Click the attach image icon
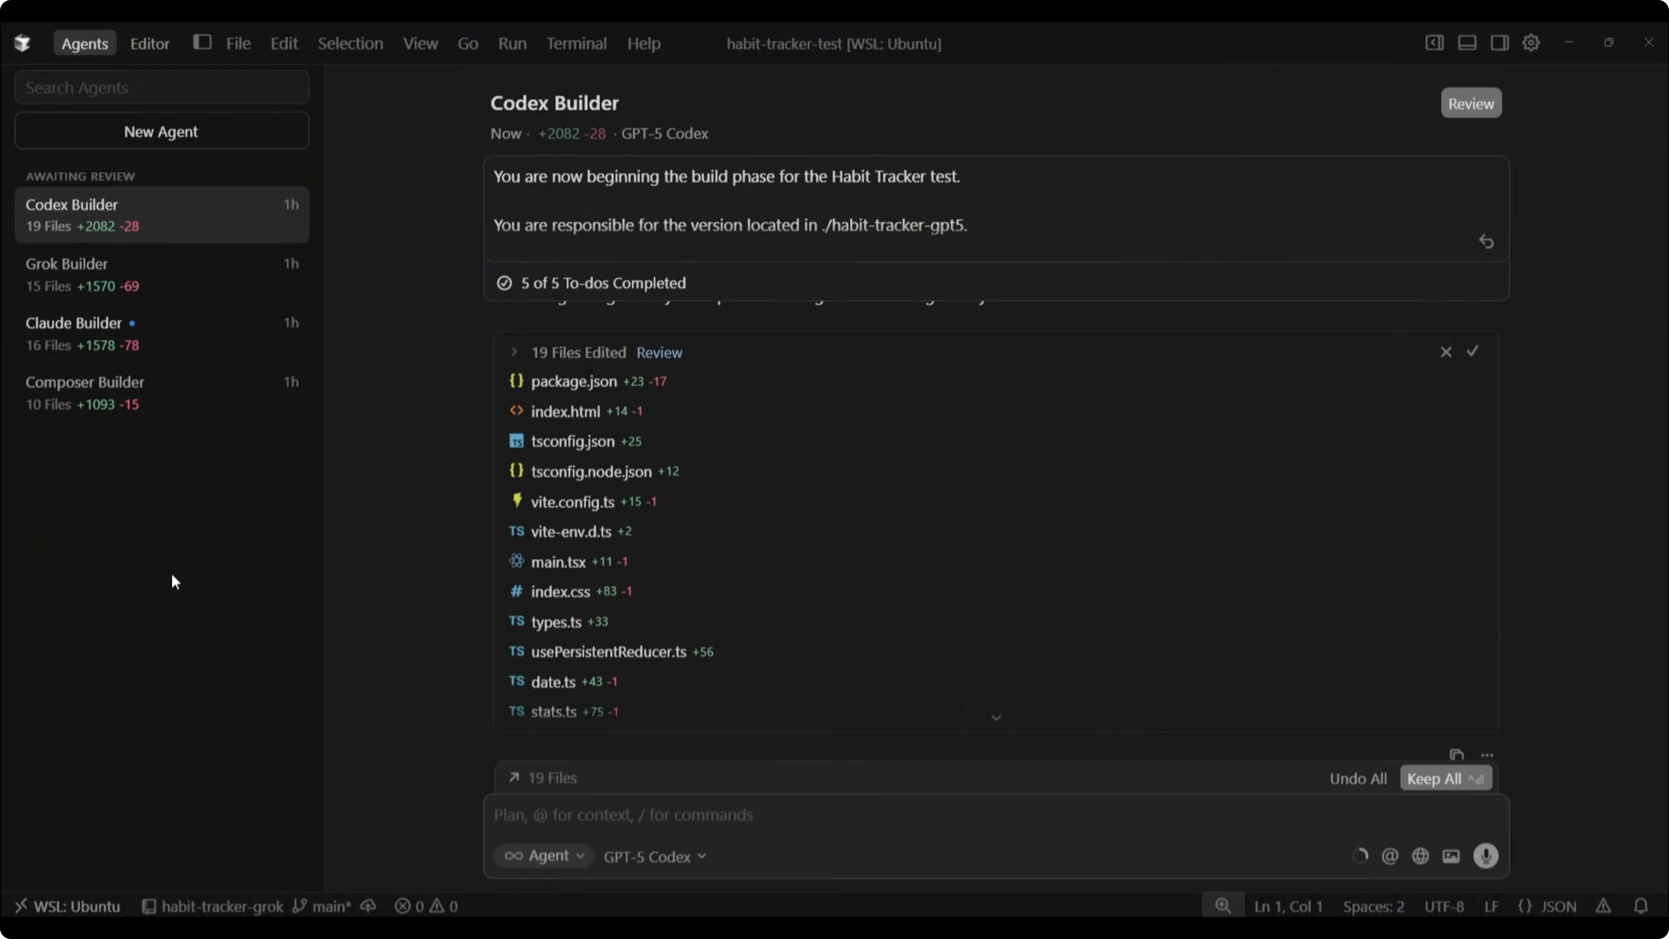Viewport: 1669px width, 939px height. (x=1451, y=856)
